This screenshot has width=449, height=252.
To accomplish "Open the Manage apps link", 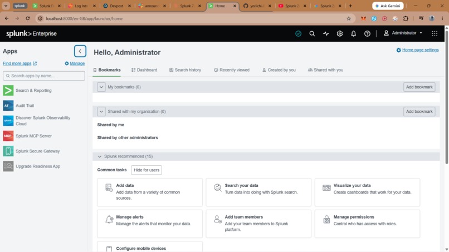I will tap(75, 63).
